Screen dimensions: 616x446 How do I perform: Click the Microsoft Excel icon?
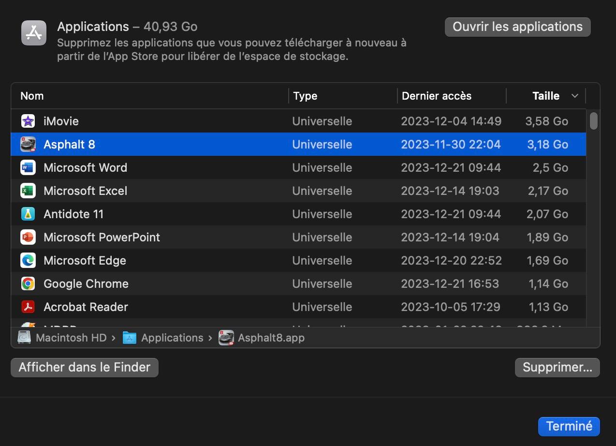tap(28, 191)
